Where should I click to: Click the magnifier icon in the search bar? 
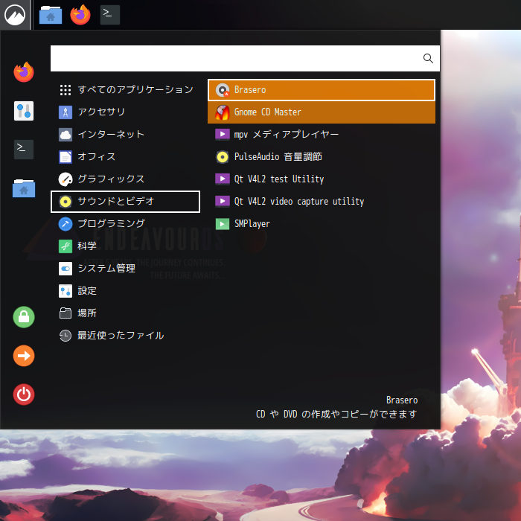tap(428, 59)
